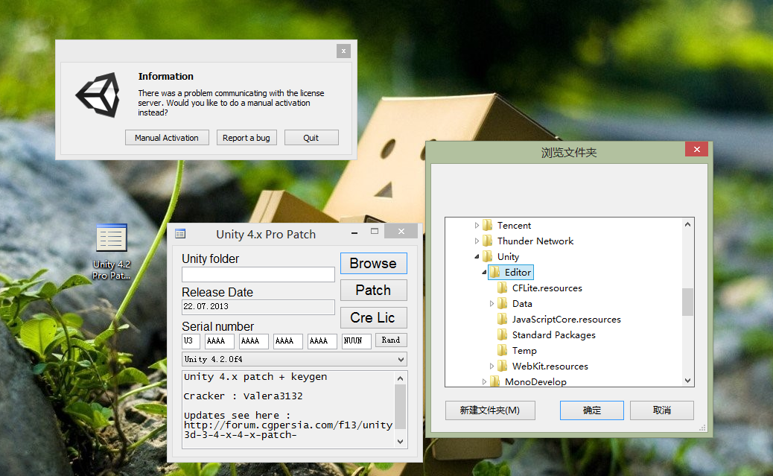Viewport: 773px width, 476px height.
Task: Expand the WebKit.resources folder node
Action: (492, 366)
